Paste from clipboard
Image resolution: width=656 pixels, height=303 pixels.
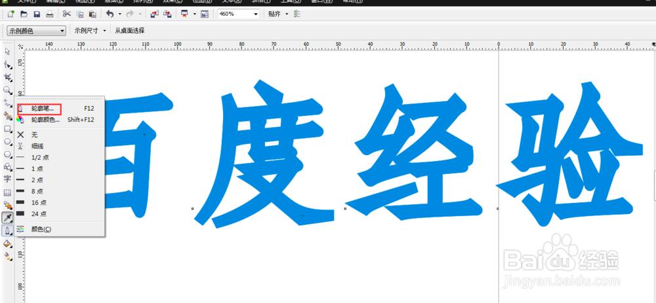click(x=92, y=14)
